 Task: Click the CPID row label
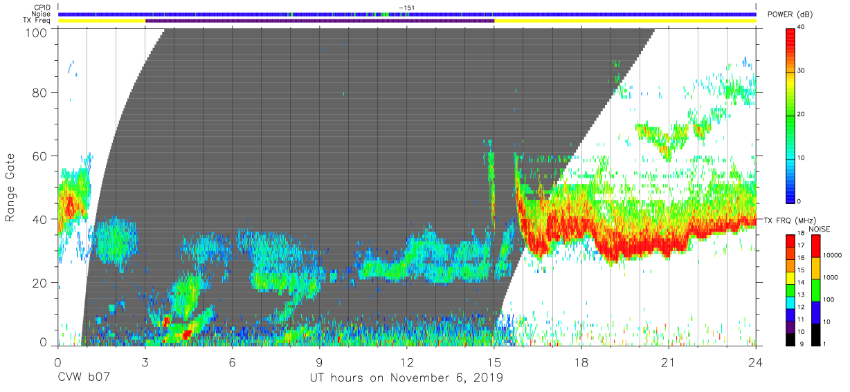click(43, 7)
